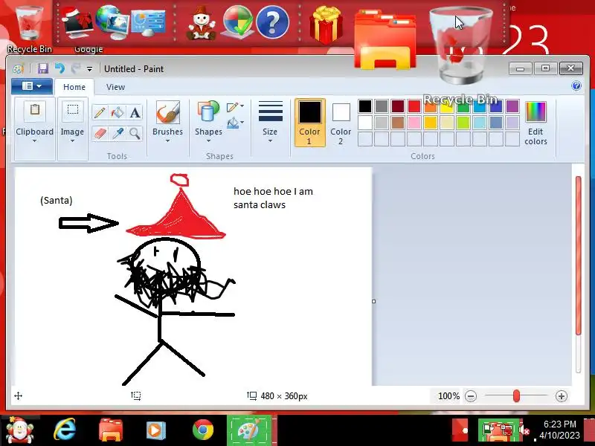Switch to the View ribbon tab
Image resolution: width=595 pixels, height=446 pixels.
tap(115, 87)
